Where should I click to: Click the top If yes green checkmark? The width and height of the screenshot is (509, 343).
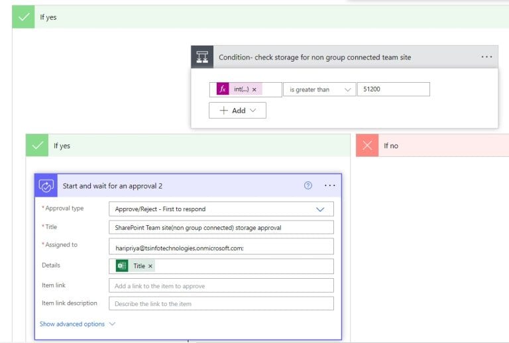pos(23,17)
